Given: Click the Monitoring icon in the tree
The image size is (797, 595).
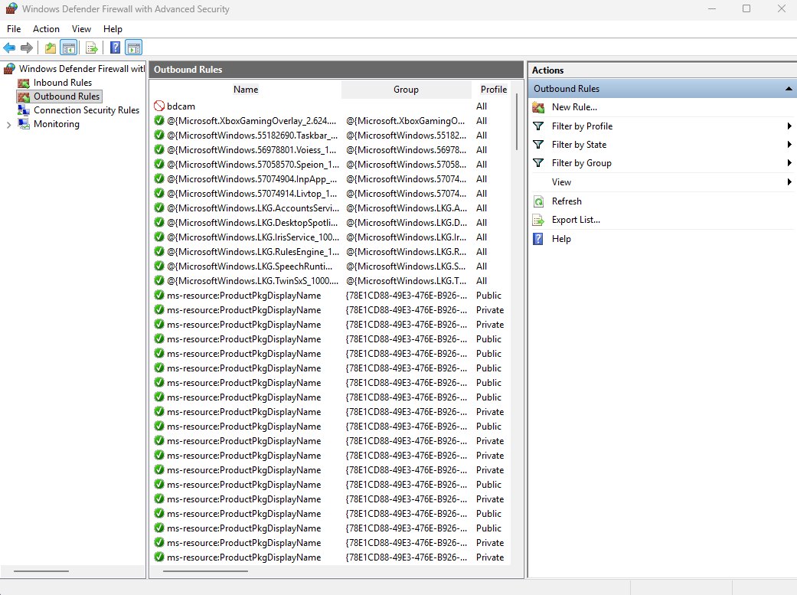Looking at the screenshot, I should (x=24, y=124).
